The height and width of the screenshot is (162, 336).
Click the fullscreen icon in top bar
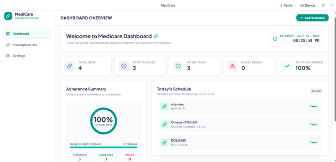(332, 5)
